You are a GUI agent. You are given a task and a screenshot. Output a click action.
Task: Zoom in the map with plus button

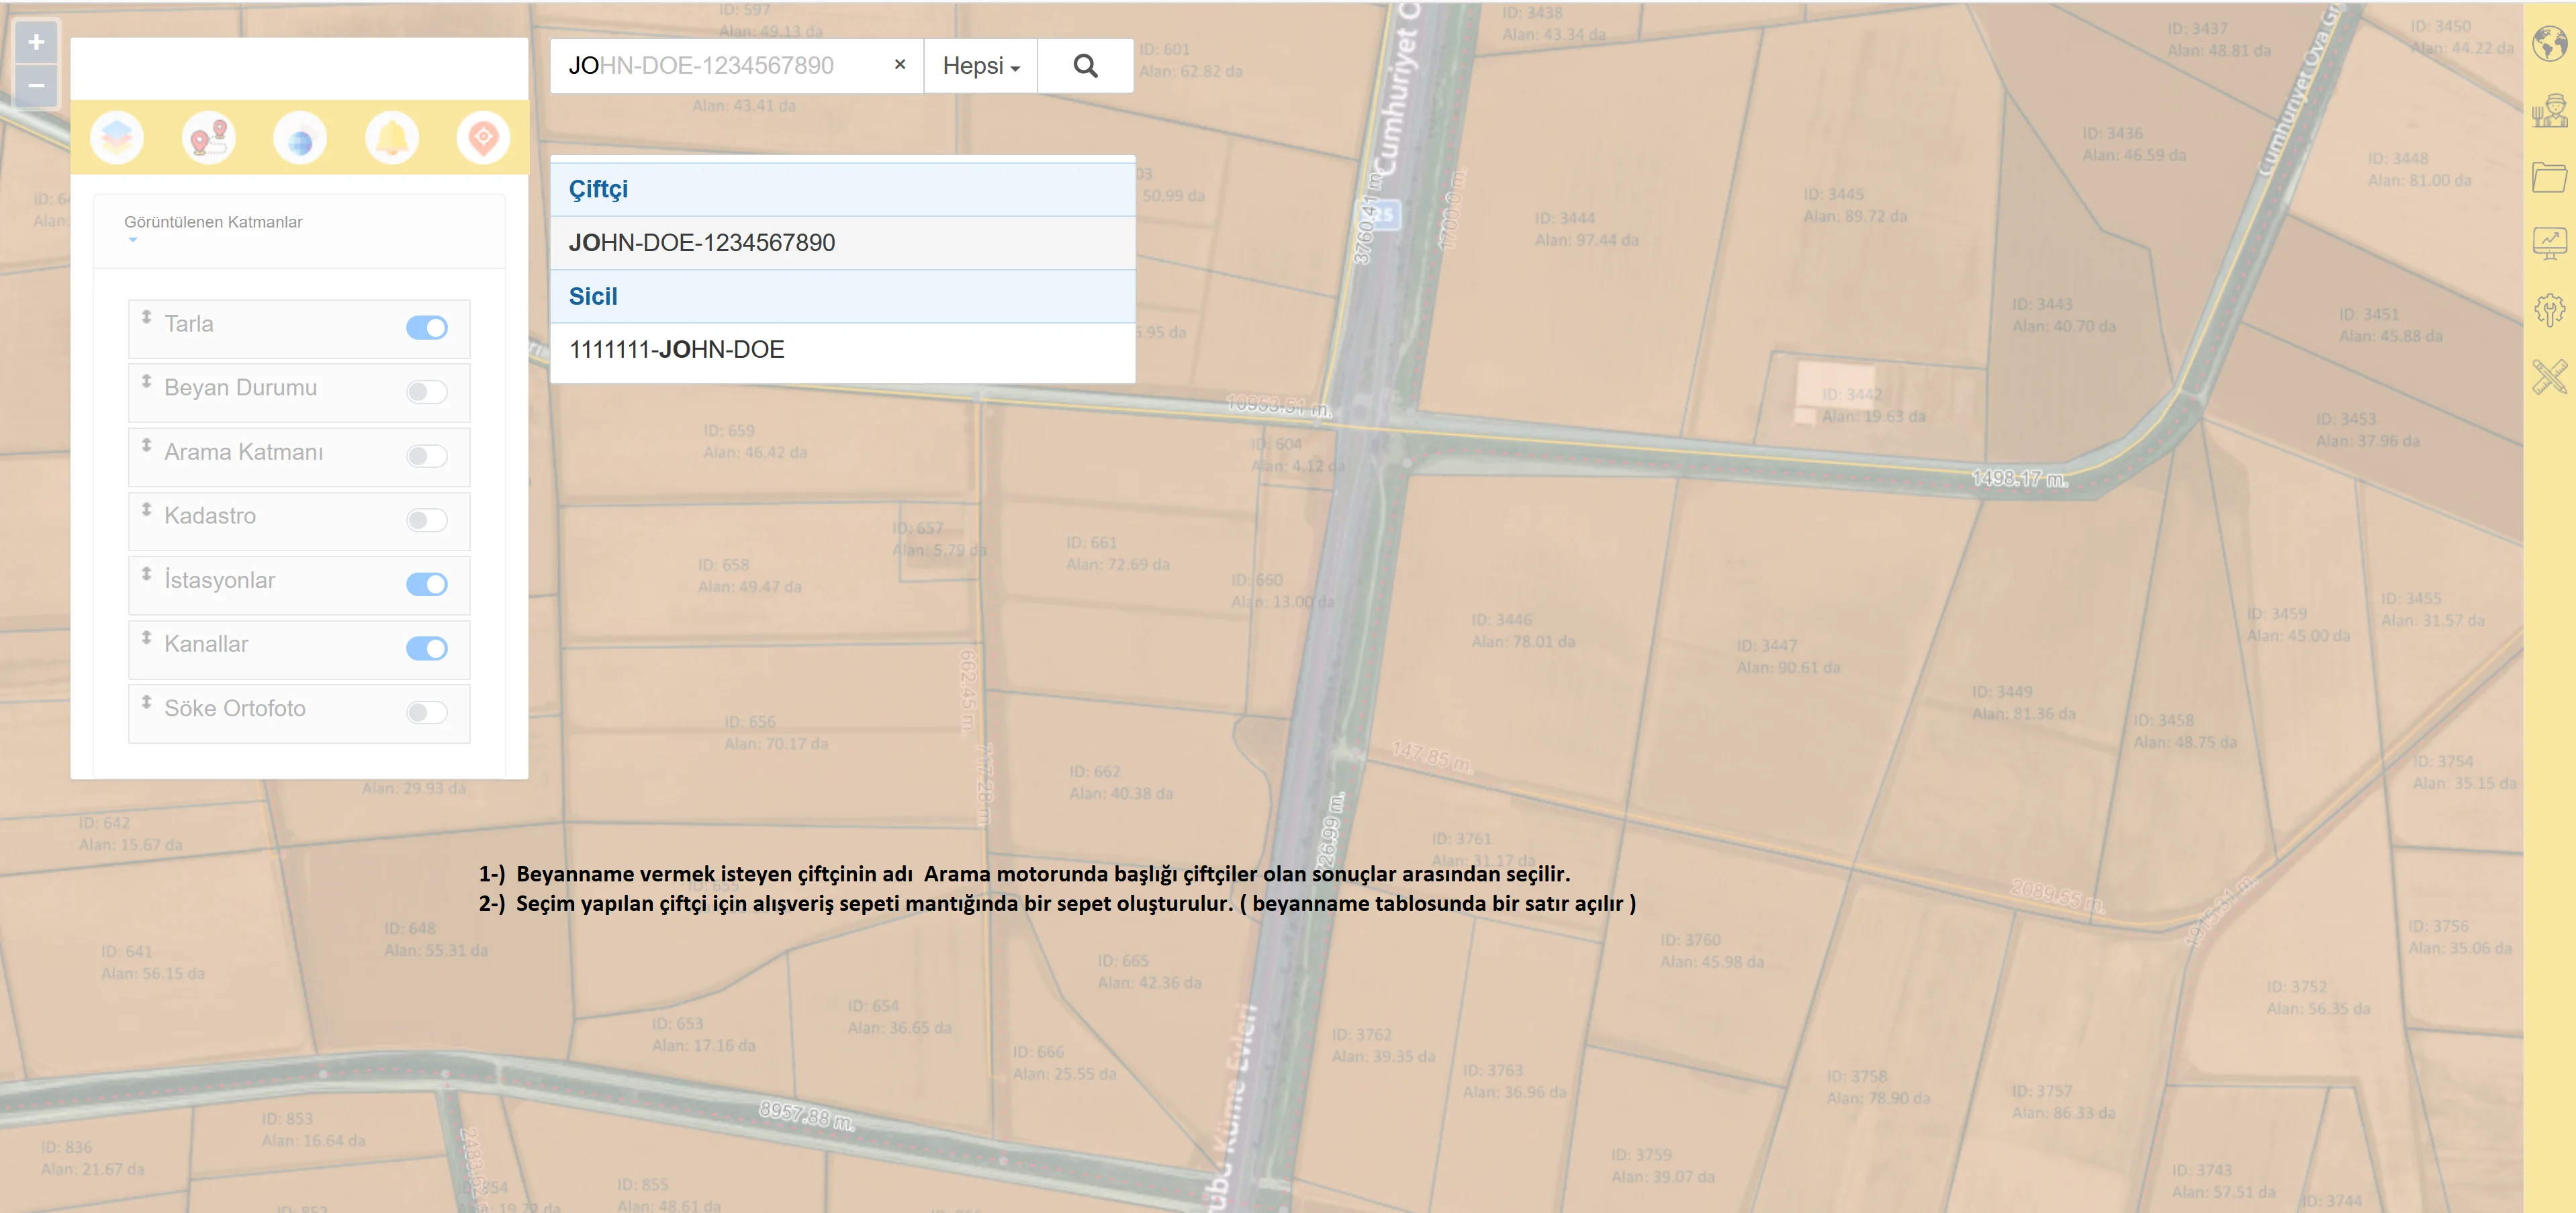coord(36,43)
